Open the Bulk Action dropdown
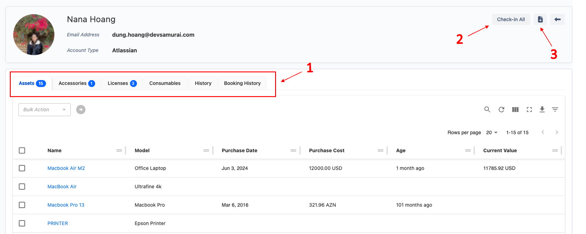The image size is (586, 234). [44, 110]
